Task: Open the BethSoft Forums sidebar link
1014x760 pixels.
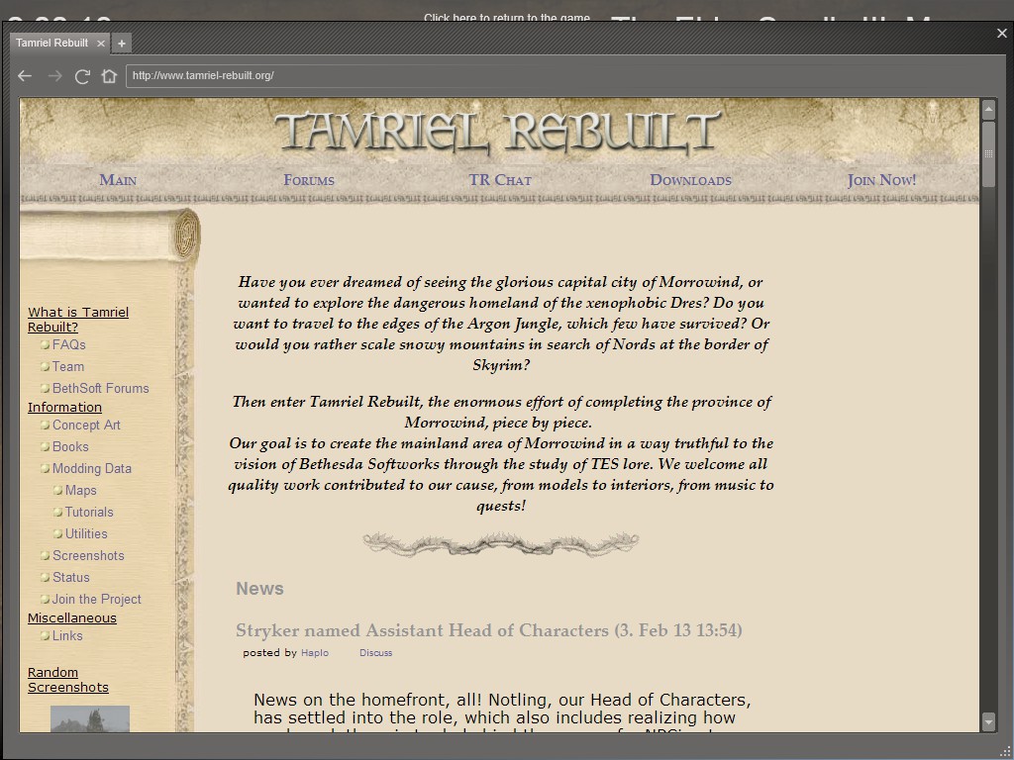Action: (100, 388)
